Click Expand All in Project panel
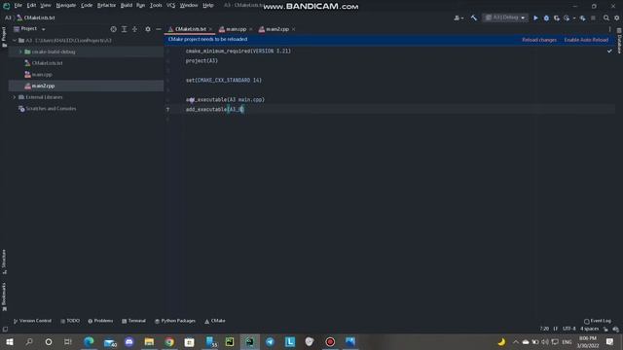This screenshot has height=350, width=623. [x=125, y=29]
